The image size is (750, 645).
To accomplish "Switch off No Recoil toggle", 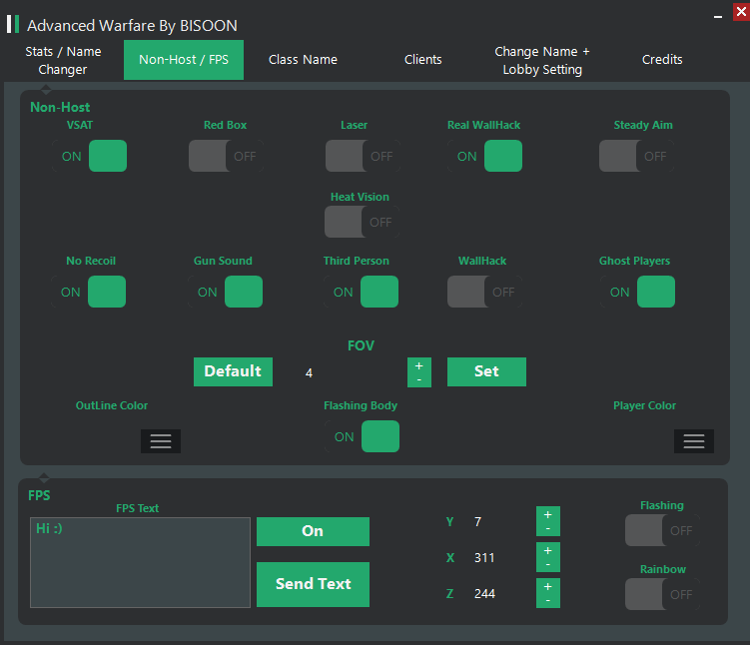I will [89, 292].
